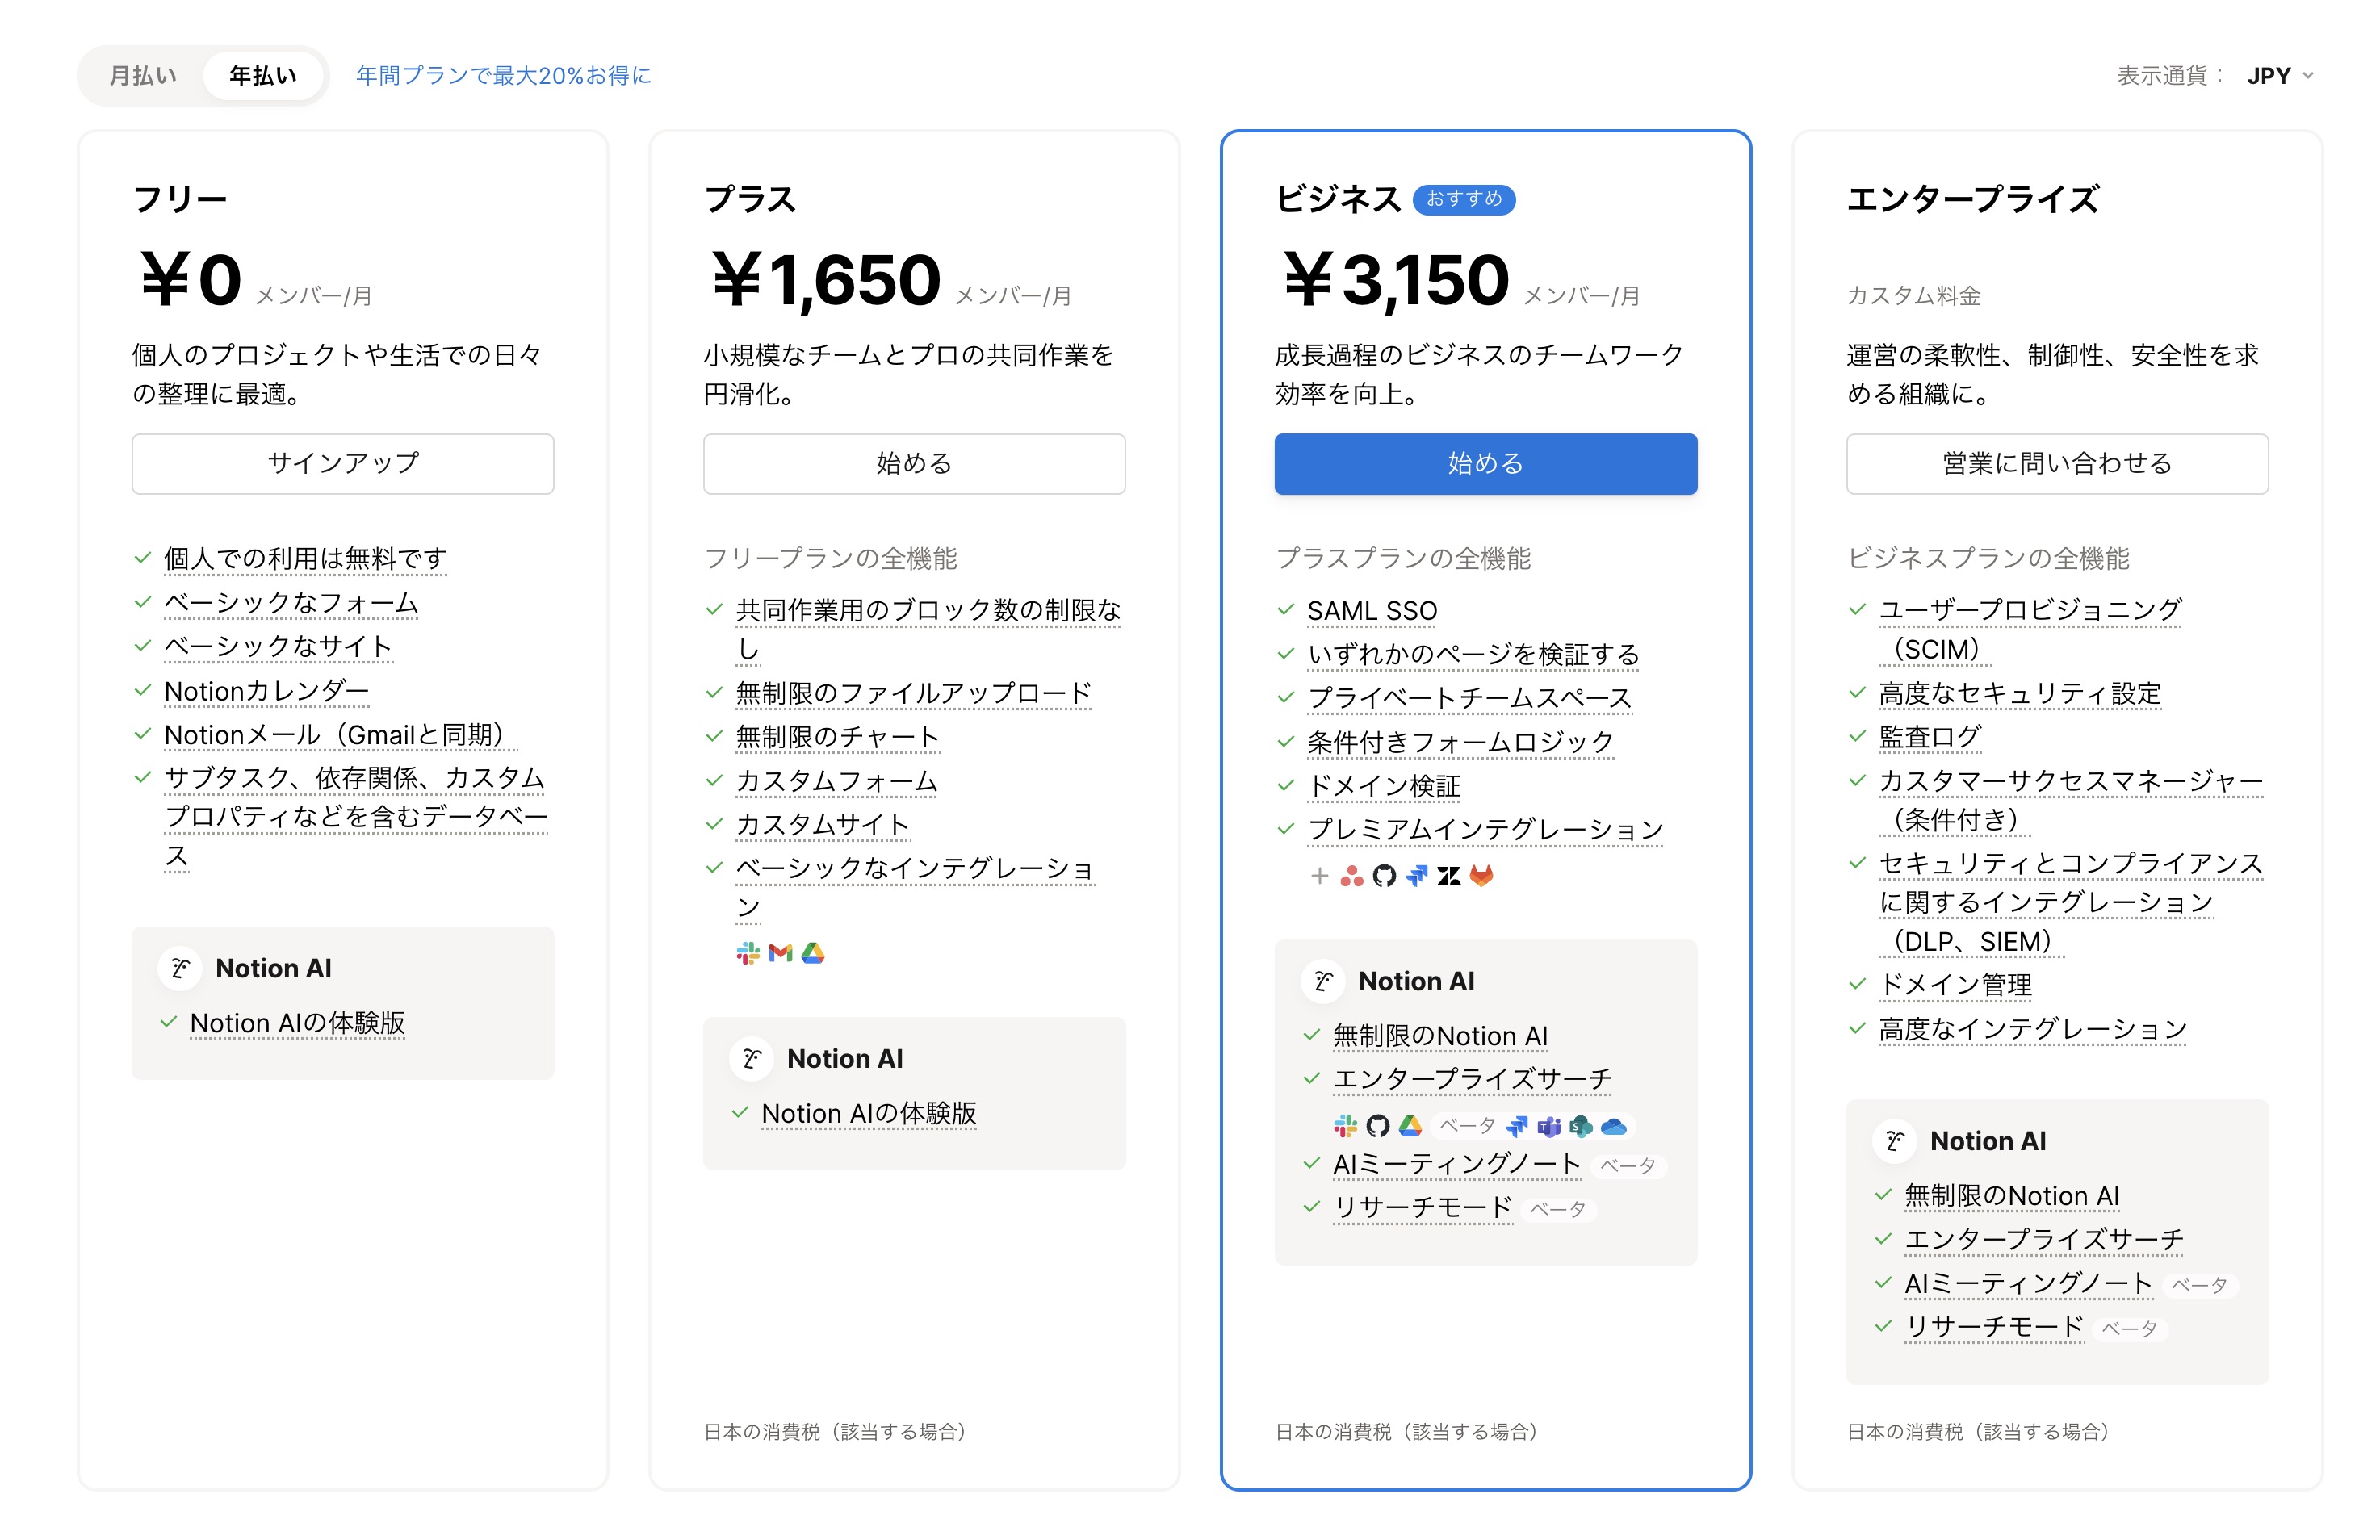Image resolution: width=2380 pixels, height=1540 pixels.
Task: Click Notion AI face icon in ビジネス card
Action: [x=1323, y=981]
